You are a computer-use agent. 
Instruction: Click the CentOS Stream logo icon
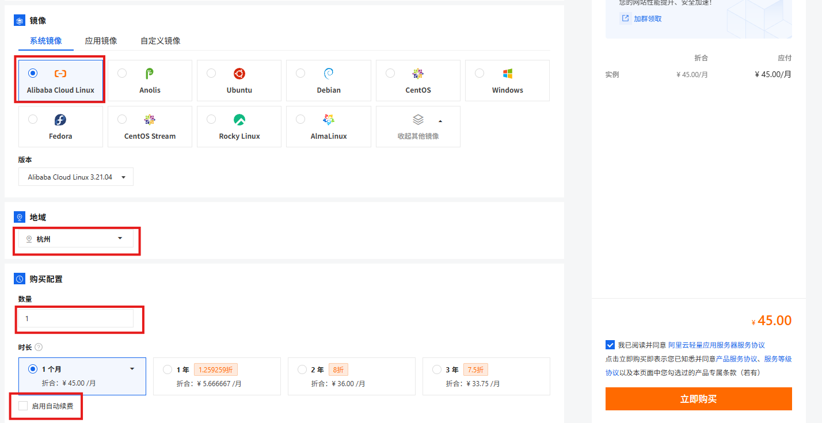150,120
